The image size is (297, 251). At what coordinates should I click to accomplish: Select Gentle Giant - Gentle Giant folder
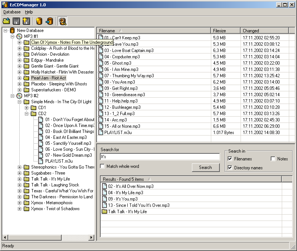coord(55,66)
